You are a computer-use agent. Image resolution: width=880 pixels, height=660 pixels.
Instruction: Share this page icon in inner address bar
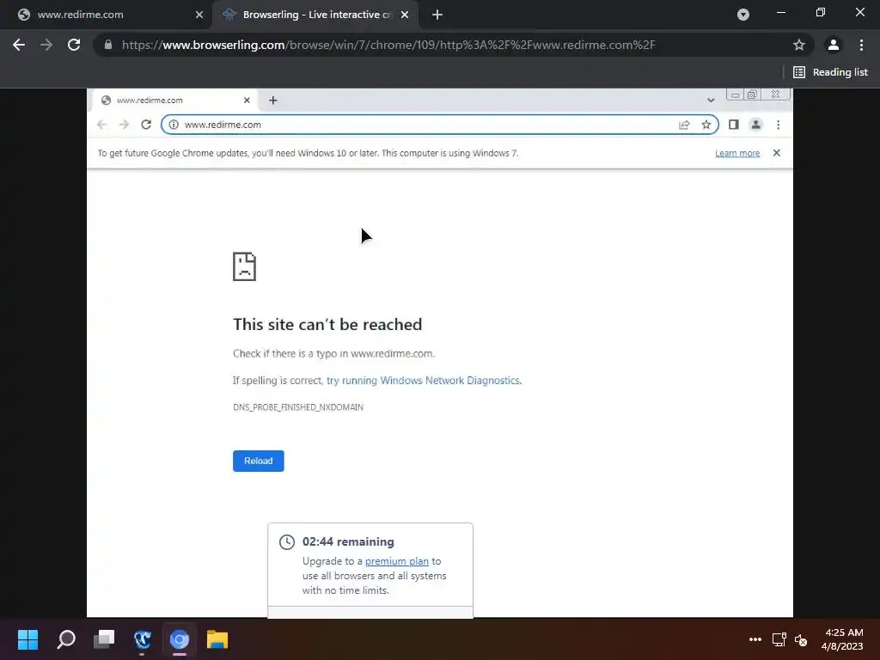683,125
